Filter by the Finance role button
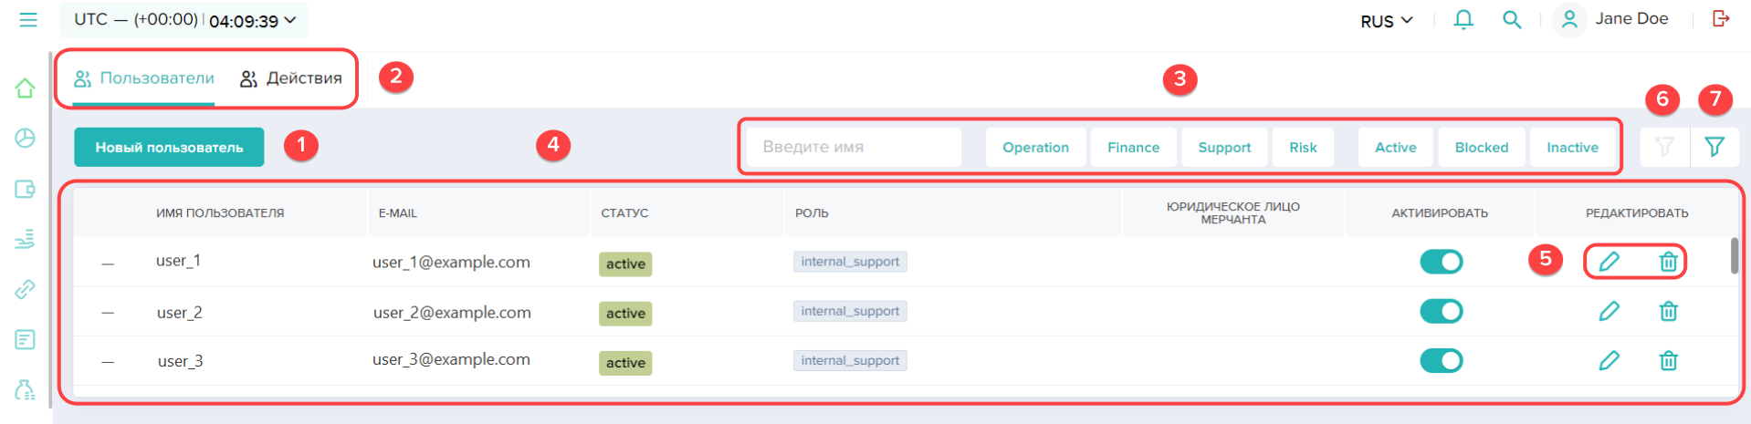 [1133, 148]
